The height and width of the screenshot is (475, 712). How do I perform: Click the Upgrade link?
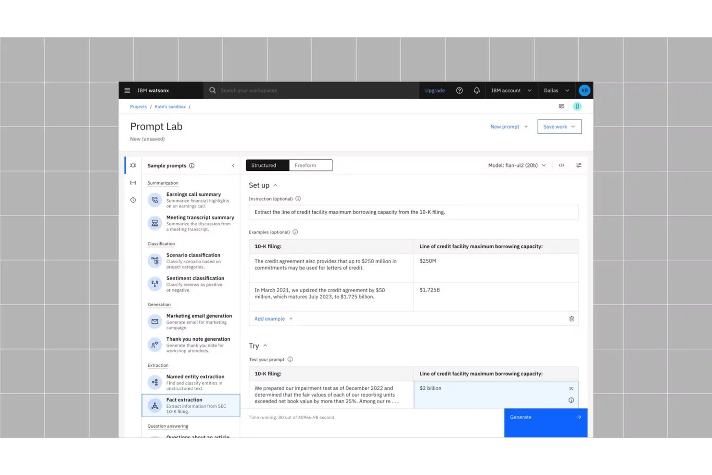(435, 90)
